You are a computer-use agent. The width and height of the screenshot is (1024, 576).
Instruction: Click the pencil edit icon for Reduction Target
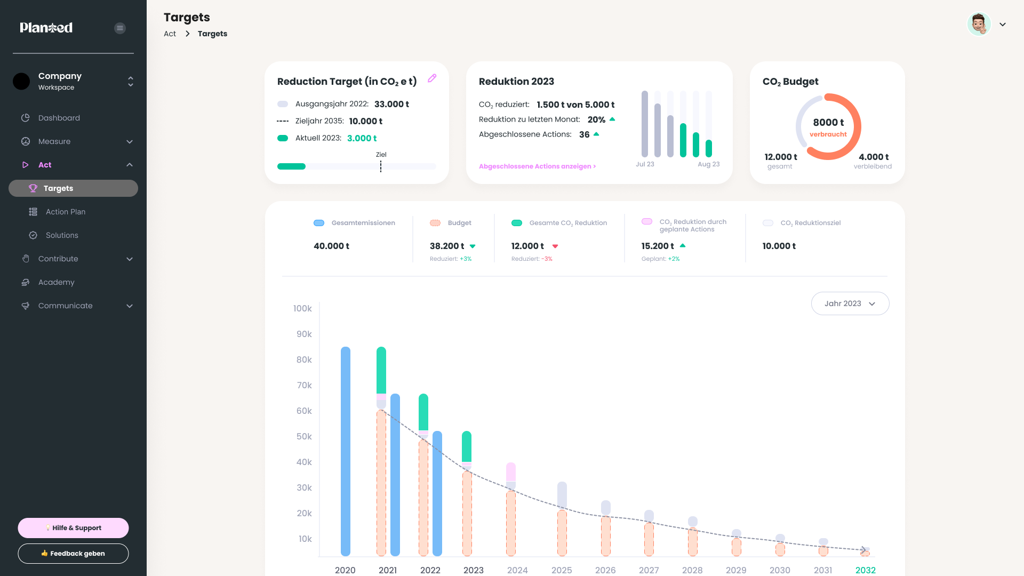(x=432, y=78)
